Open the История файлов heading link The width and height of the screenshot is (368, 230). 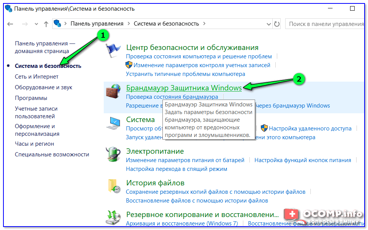(x=155, y=183)
